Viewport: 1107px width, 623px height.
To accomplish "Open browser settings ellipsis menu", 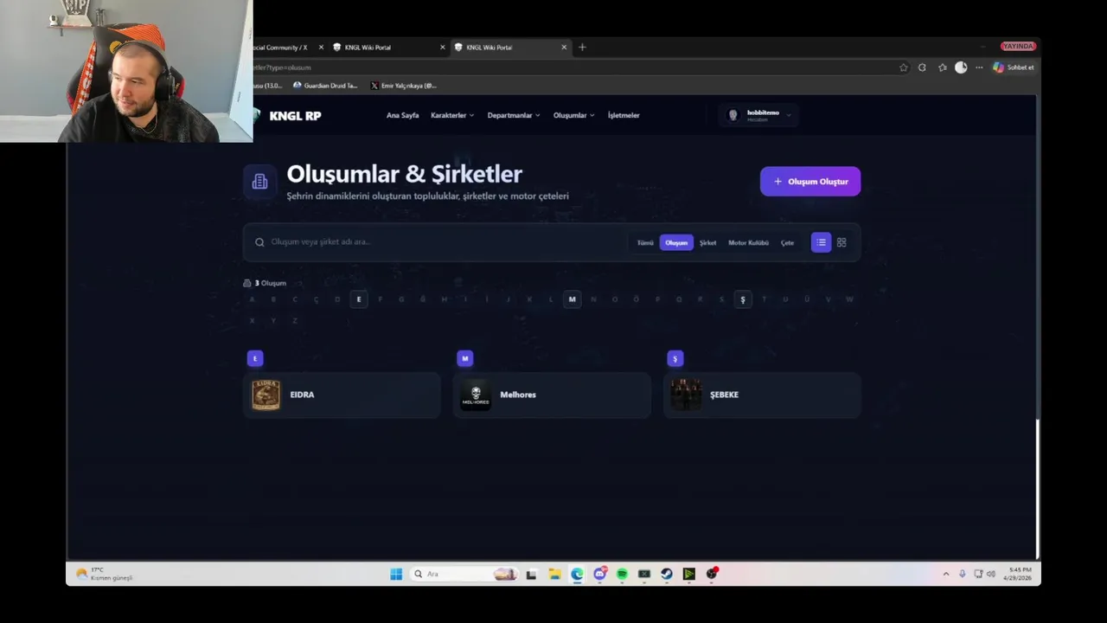I will 979,67.
